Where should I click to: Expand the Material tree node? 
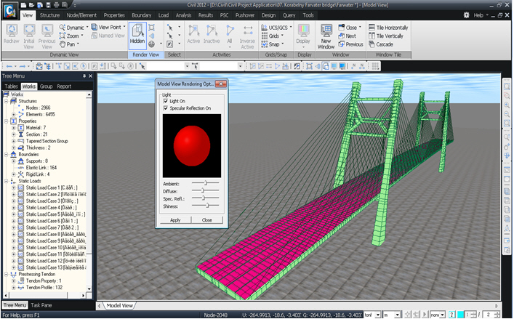click(14, 127)
